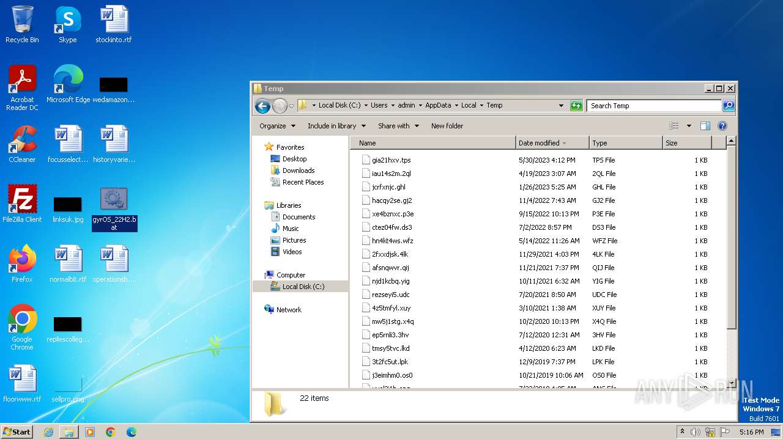Open Acrobat Reader DC shortcut

click(22, 87)
